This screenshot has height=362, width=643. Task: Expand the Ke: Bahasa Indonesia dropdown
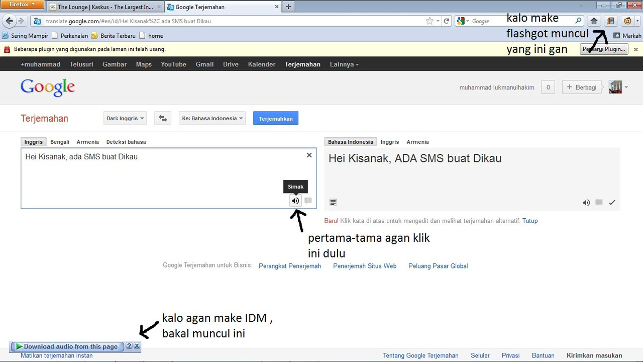click(212, 119)
